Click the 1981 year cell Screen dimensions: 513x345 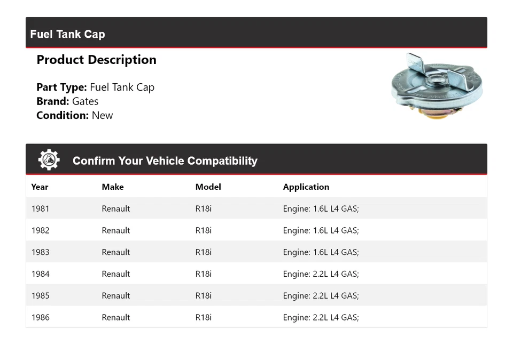pyautogui.click(x=40, y=208)
